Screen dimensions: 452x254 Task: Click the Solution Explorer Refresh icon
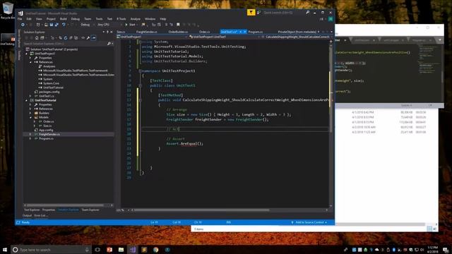click(x=66, y=37)
